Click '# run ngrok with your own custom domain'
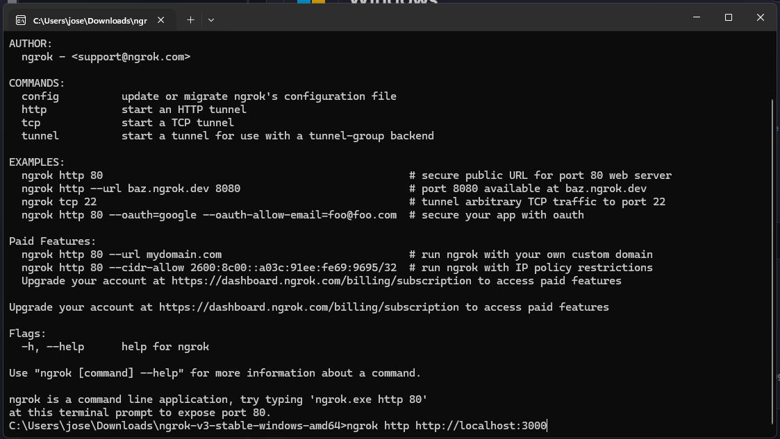The width and height of the screenshot is (780, 439). (531, 255)
